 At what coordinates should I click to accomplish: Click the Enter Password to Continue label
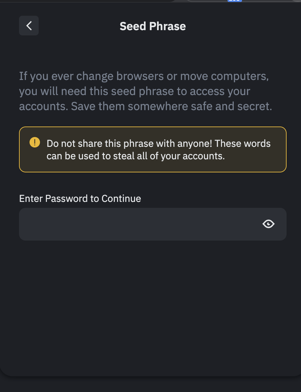[80, 199]
